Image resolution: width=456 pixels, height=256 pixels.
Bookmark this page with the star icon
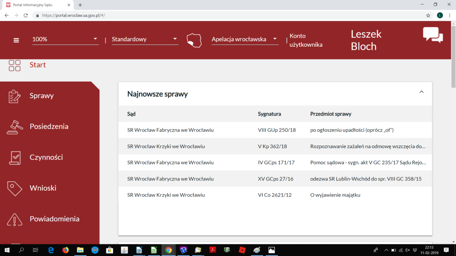point(428,16)
